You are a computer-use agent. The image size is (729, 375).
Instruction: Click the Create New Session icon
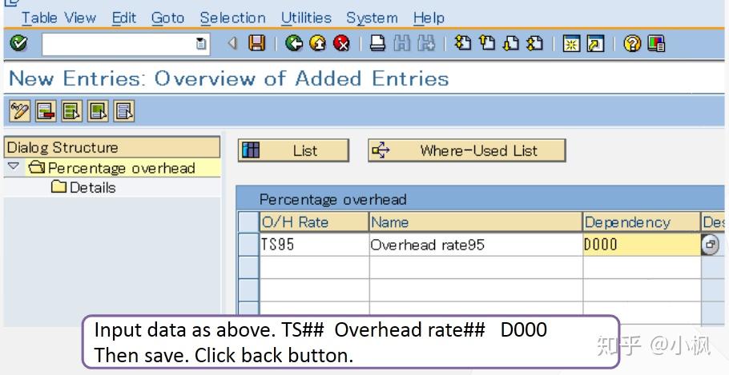[571, 44]
